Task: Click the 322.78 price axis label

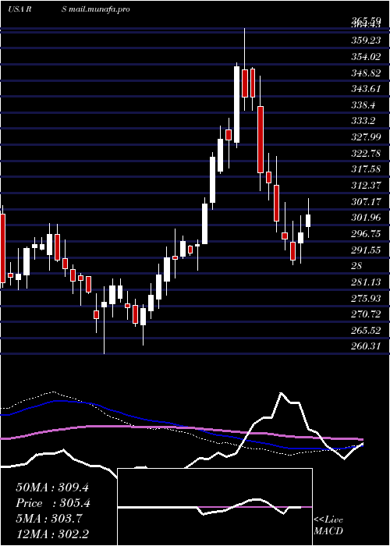Action: (x=366, y=153)
